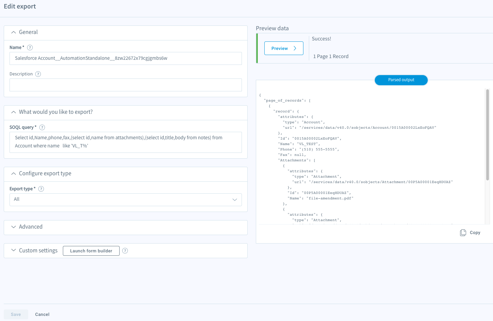Click the Cancel button

(x=42, y=314)
